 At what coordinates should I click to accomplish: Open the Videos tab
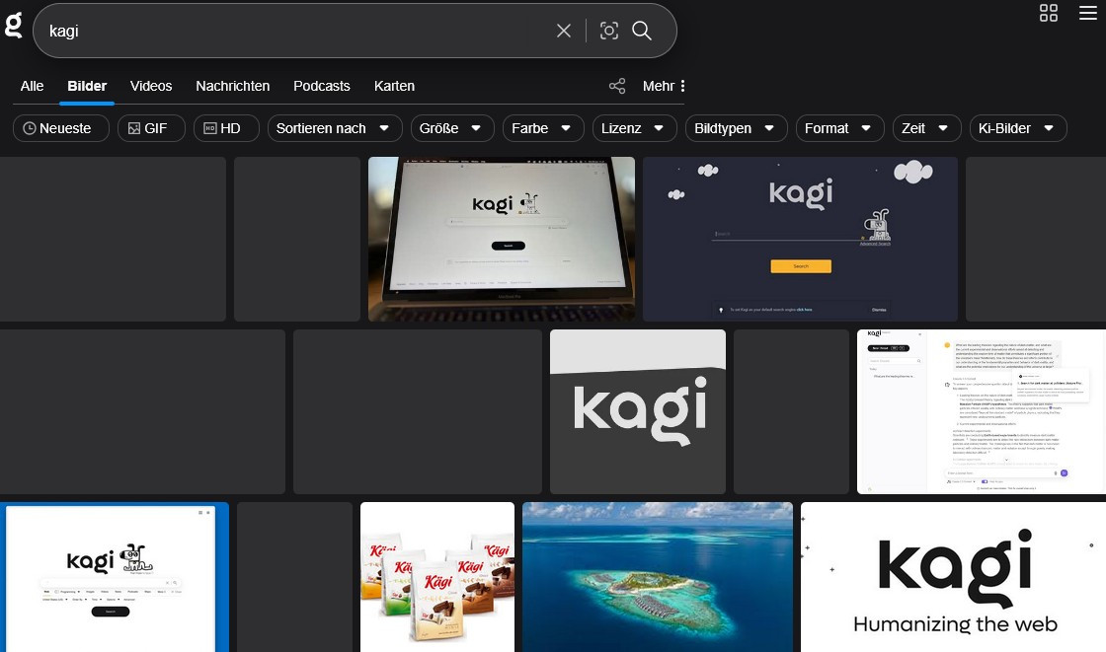coord(151,86)
